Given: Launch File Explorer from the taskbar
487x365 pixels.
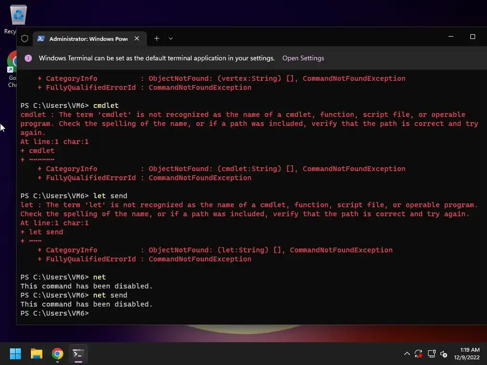Looking at the screenshot, I should [36, 354].
